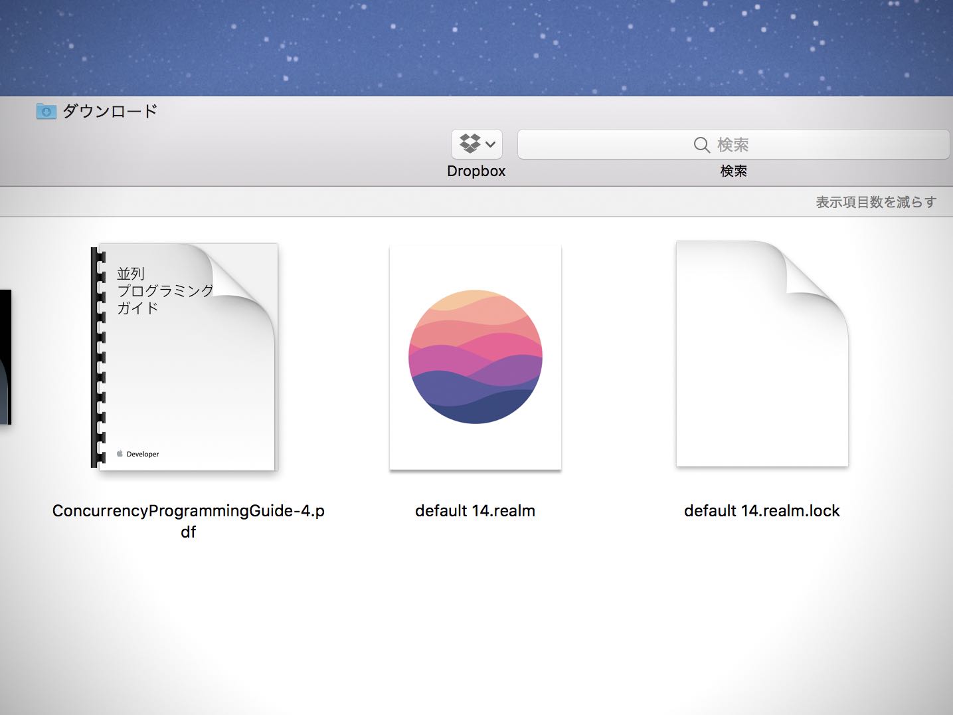This screenshot has width=953, height=715.
Task: Click the ダウンロード folder icon in title bar
Action: pyautogui.click(x=46, y=111)
